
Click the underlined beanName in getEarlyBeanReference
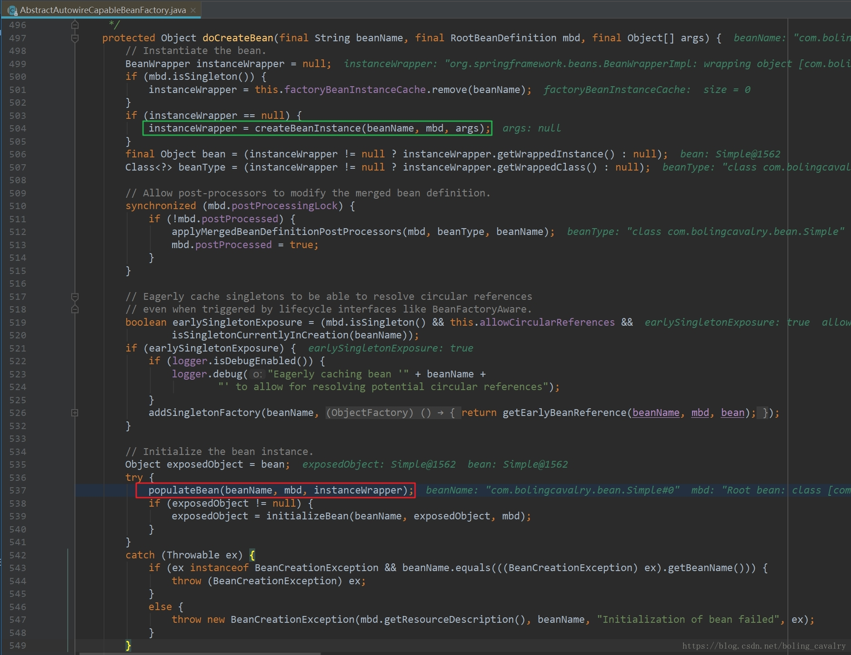point(656,413)
